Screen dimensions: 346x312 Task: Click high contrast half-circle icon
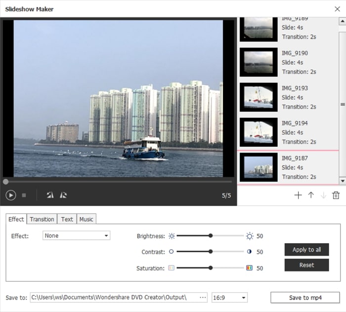(x=249, y=252)
